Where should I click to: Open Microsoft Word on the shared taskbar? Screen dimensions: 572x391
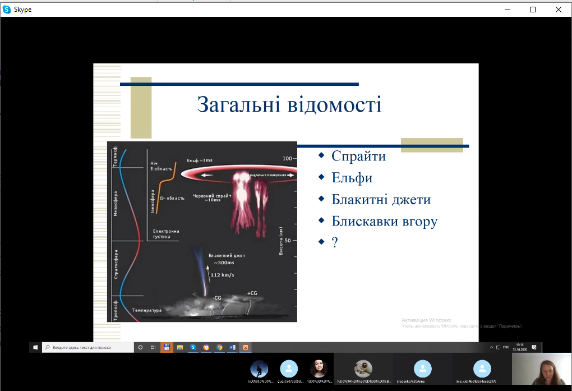[232, 347]
